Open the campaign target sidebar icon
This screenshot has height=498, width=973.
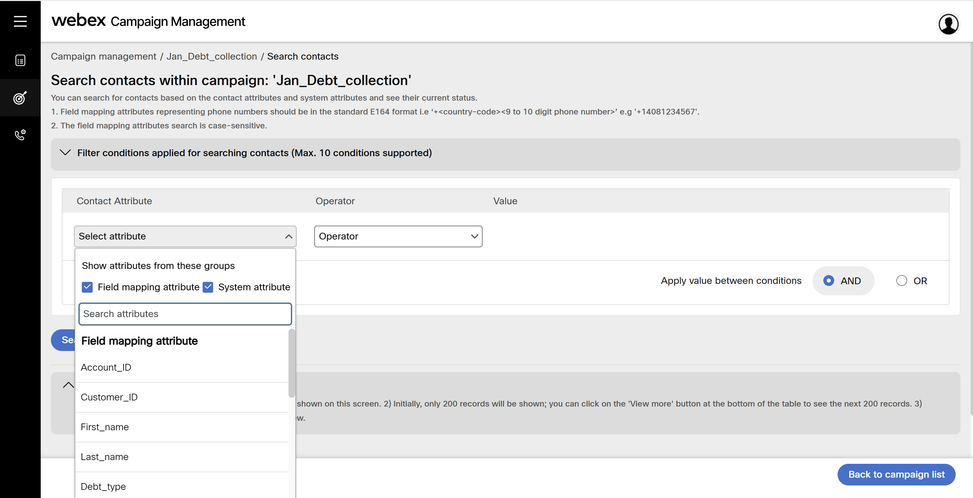20,98
